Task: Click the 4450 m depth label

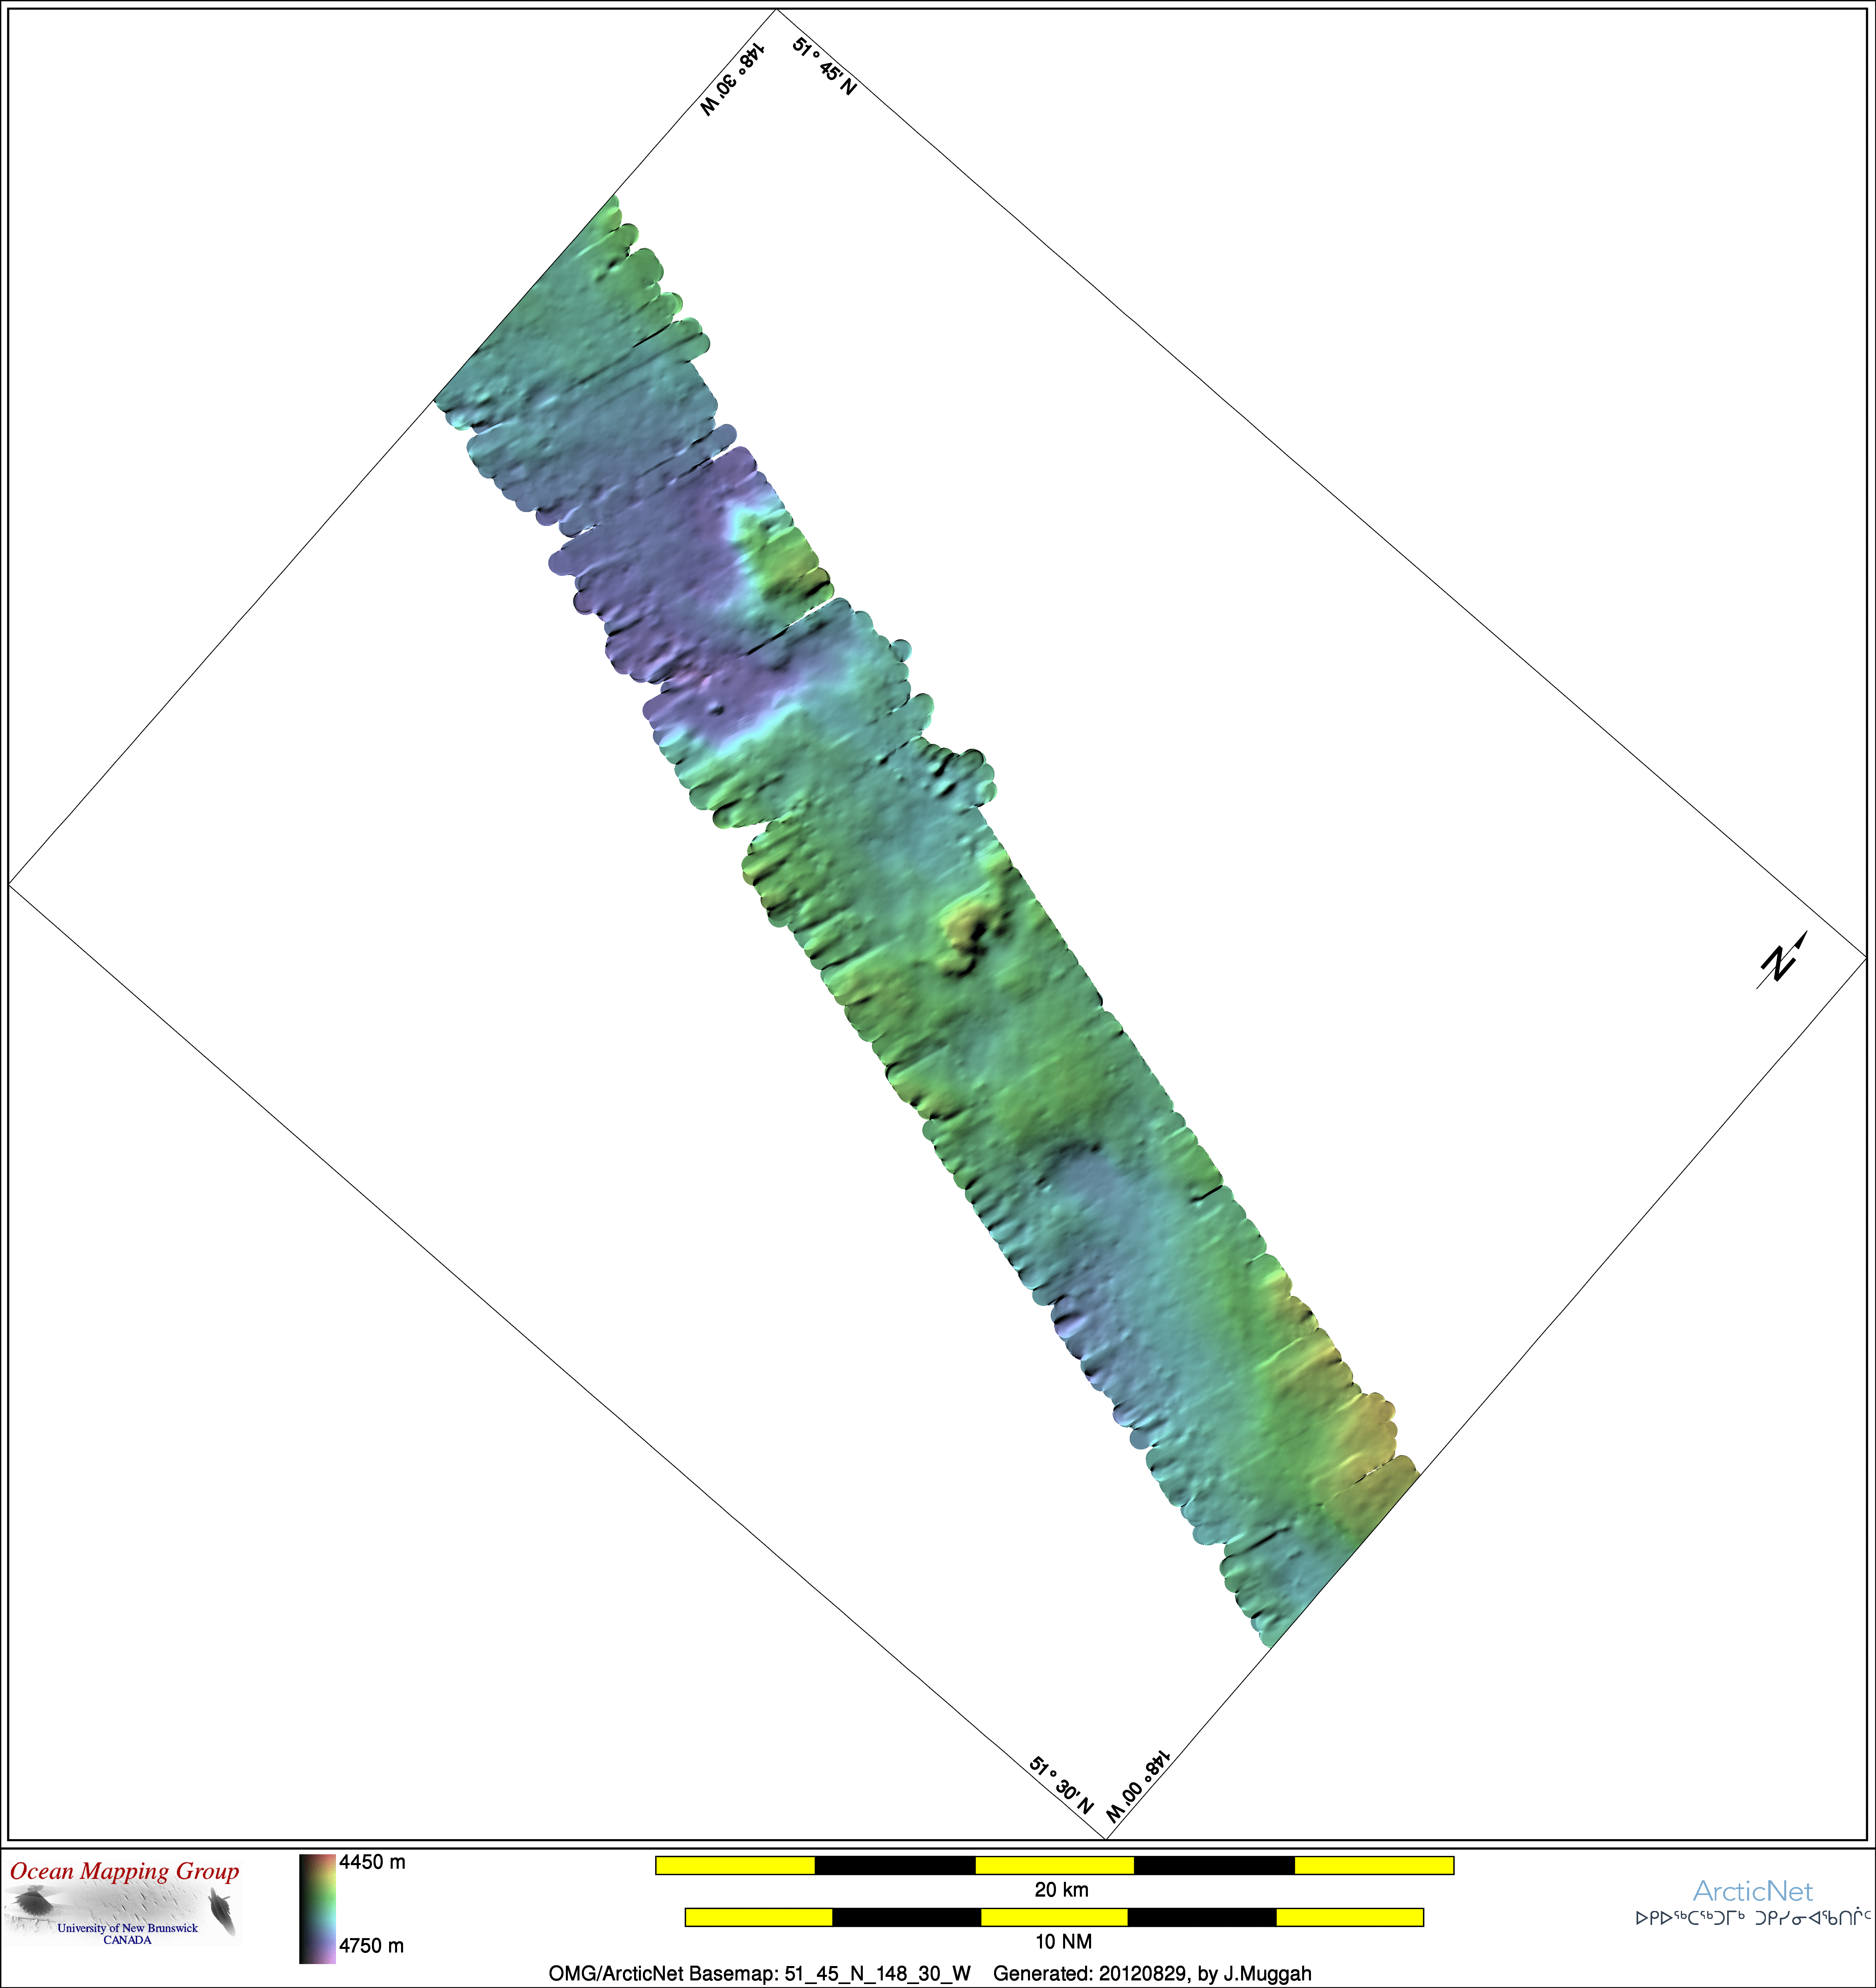Action: point(372,1862)
